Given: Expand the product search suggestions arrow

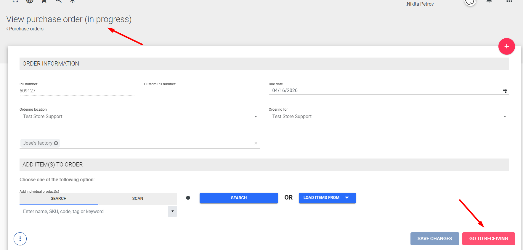Looking at the screenshot, I should pos(172,211).
